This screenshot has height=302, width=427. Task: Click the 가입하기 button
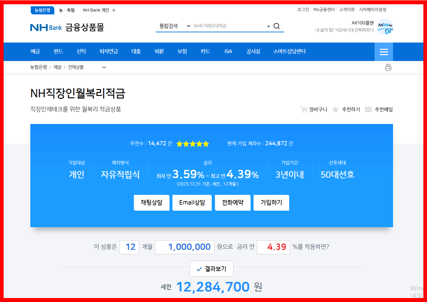(x=271, y=202)
